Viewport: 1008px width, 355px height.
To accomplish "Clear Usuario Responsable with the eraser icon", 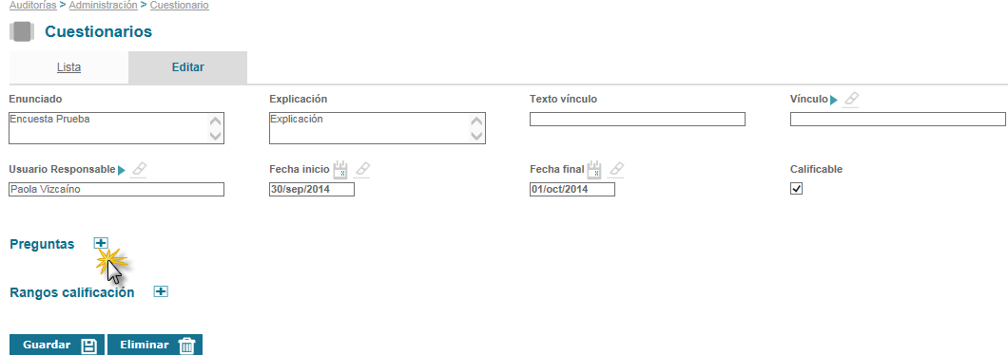I will [x=139, y=170].
